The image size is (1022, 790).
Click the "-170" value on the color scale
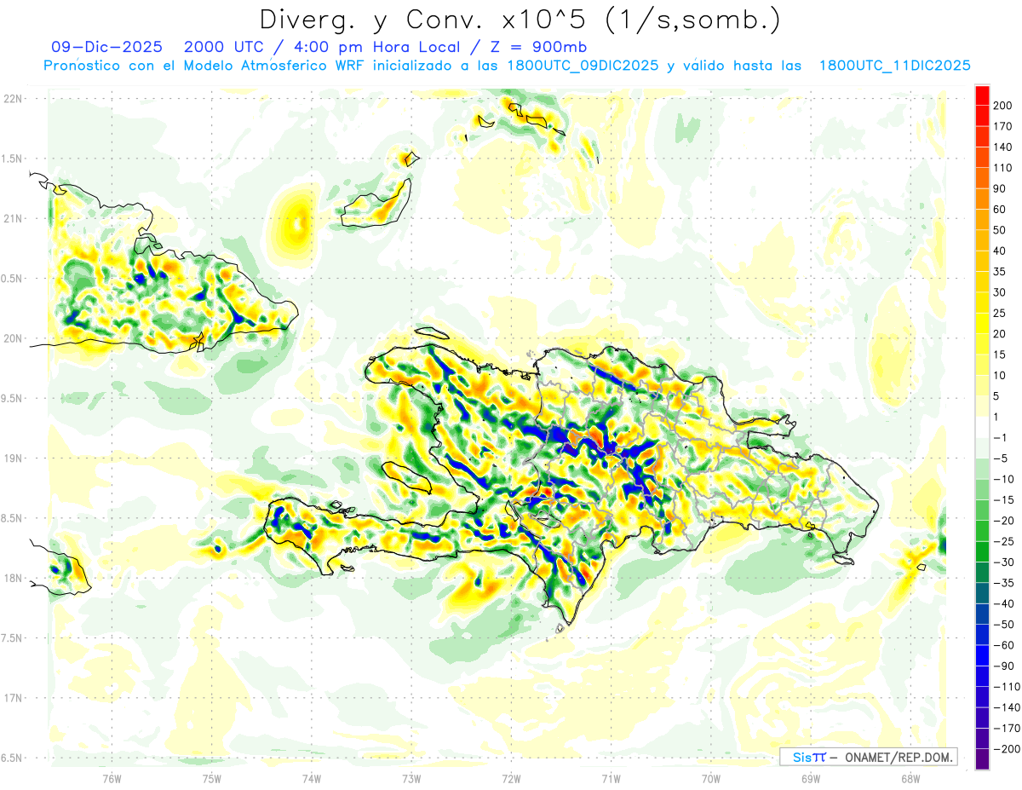pyautogui.click(x=1008, y=729)
